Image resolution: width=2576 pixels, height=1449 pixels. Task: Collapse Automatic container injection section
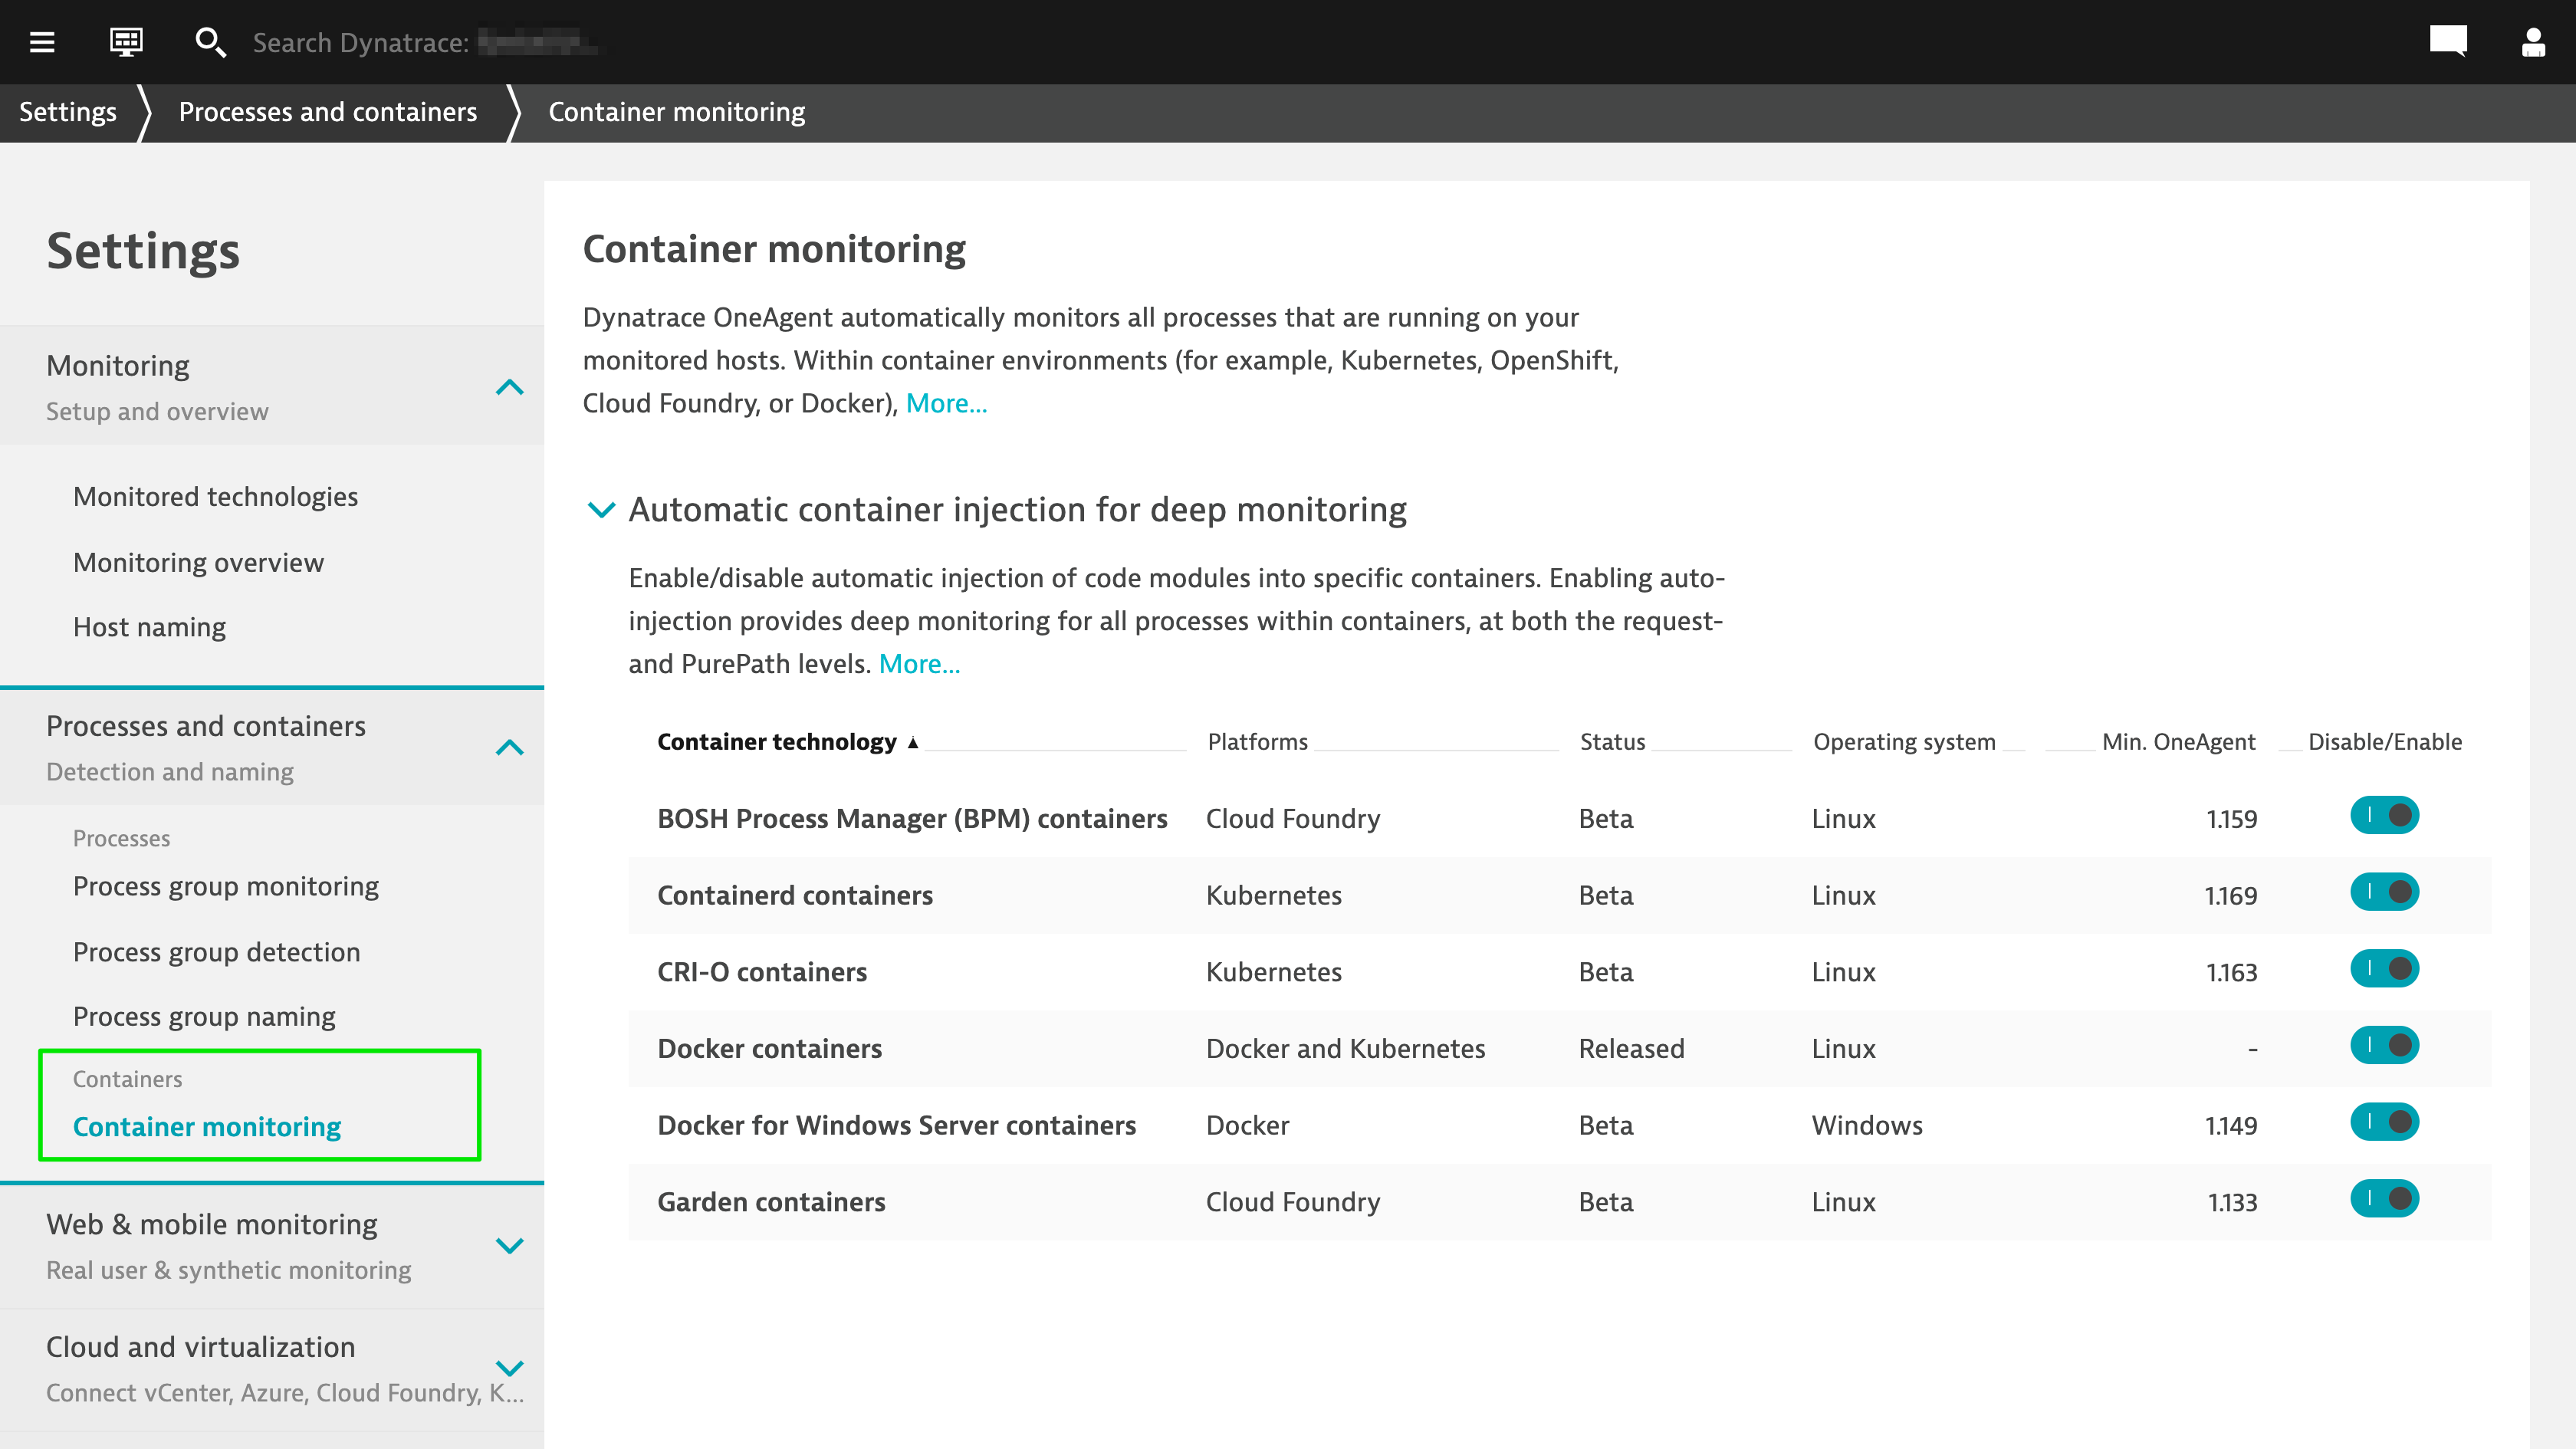601,510
